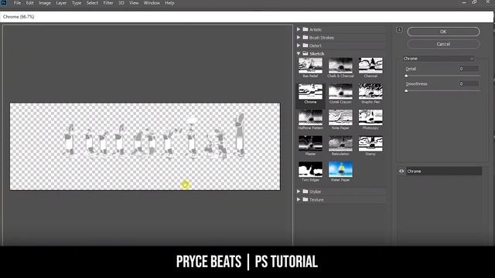
Task: Select the Note Paper filter thumbnail
Action: pyautogui.click(x=340, y=117)
